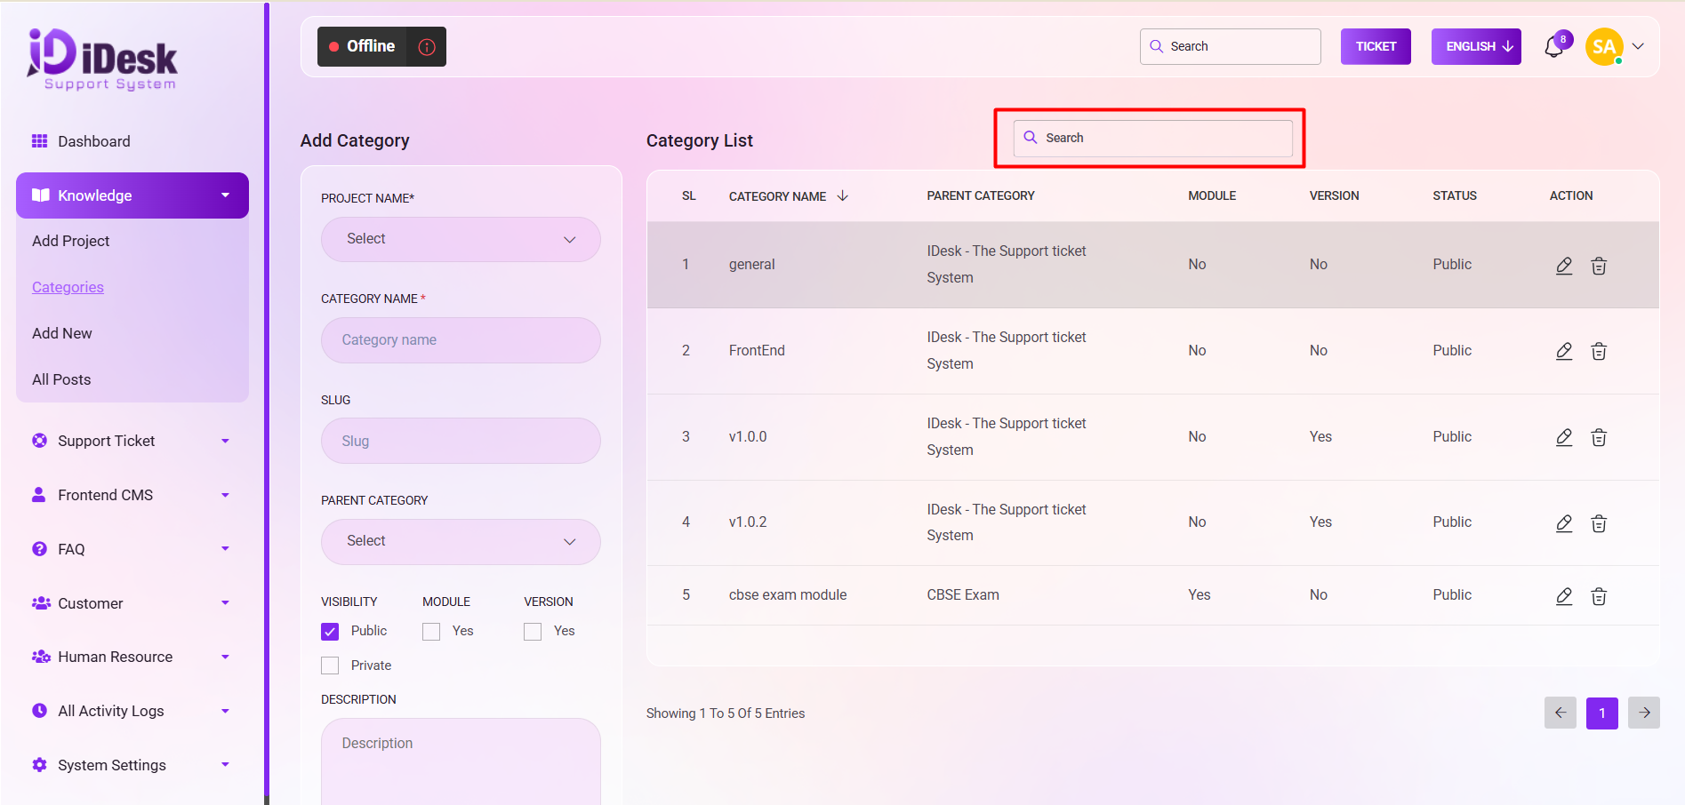Viewport: 1685px width, 805px height.
Task: Click edit pencil for v1.0.0 row
Action: pos(1564,437)
